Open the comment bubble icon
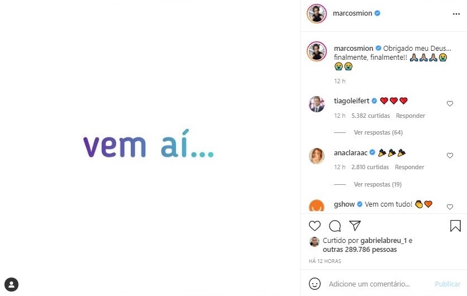The image size is (467, 296). point(335,226)
